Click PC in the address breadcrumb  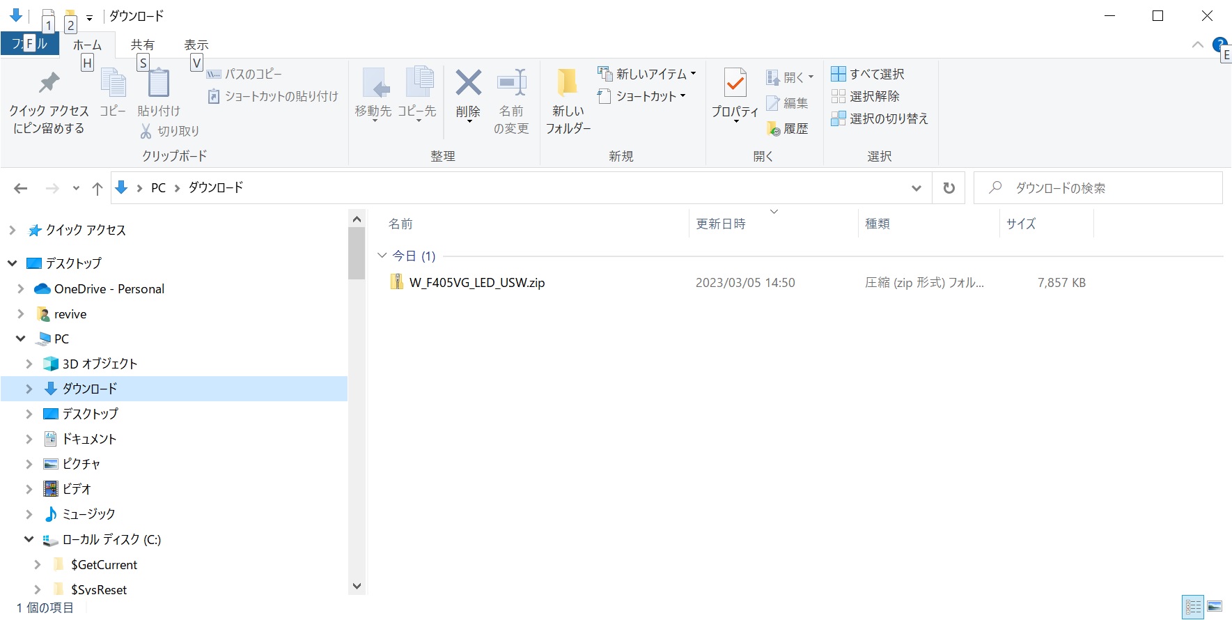point(158,188)
